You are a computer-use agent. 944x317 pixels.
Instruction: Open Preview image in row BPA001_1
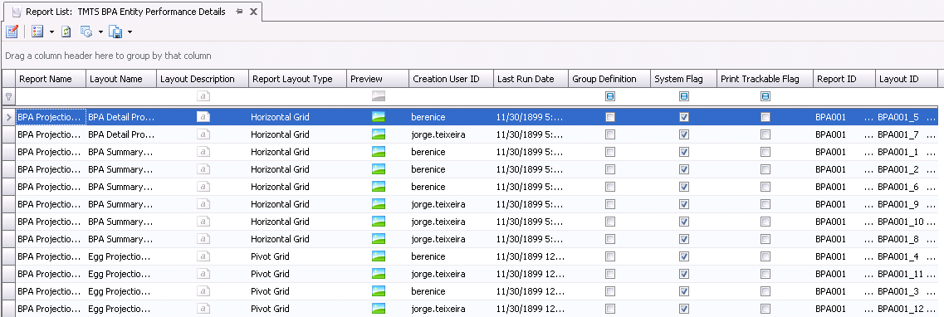[x=378, y=152]
